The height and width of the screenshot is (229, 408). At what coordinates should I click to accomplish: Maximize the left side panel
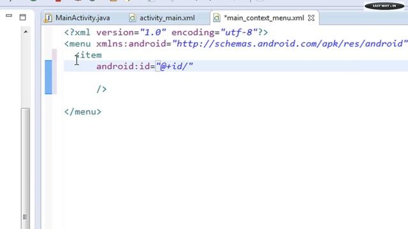tap(23, 17)
